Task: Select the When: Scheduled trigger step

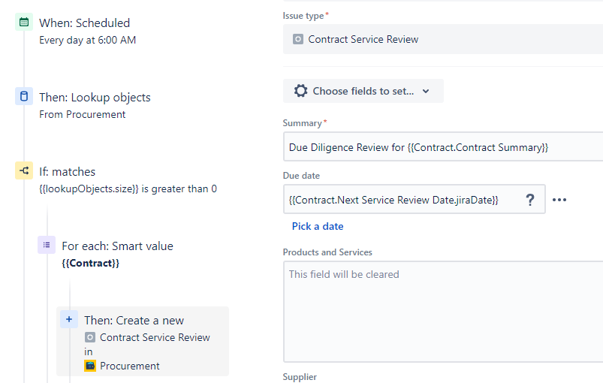Action: pyautogui.click(x=85, y=23)
